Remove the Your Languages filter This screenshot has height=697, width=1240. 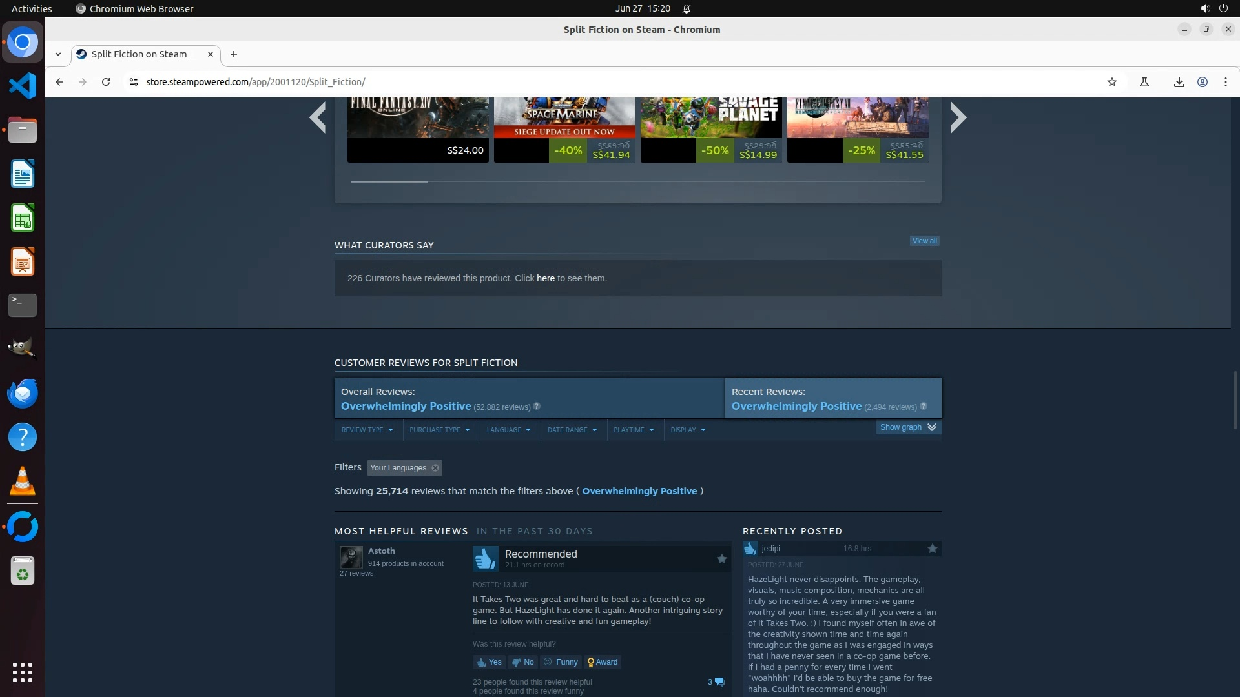coord(435,468)
